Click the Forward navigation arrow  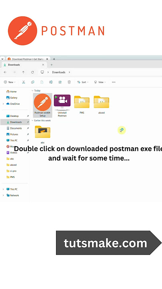point(14,72)
